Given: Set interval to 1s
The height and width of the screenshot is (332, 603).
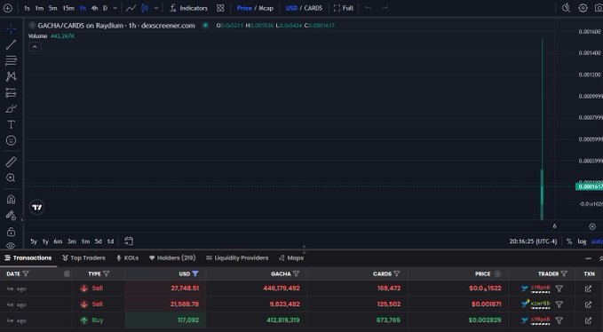Looking at the screenshot, I should [27, 8].
